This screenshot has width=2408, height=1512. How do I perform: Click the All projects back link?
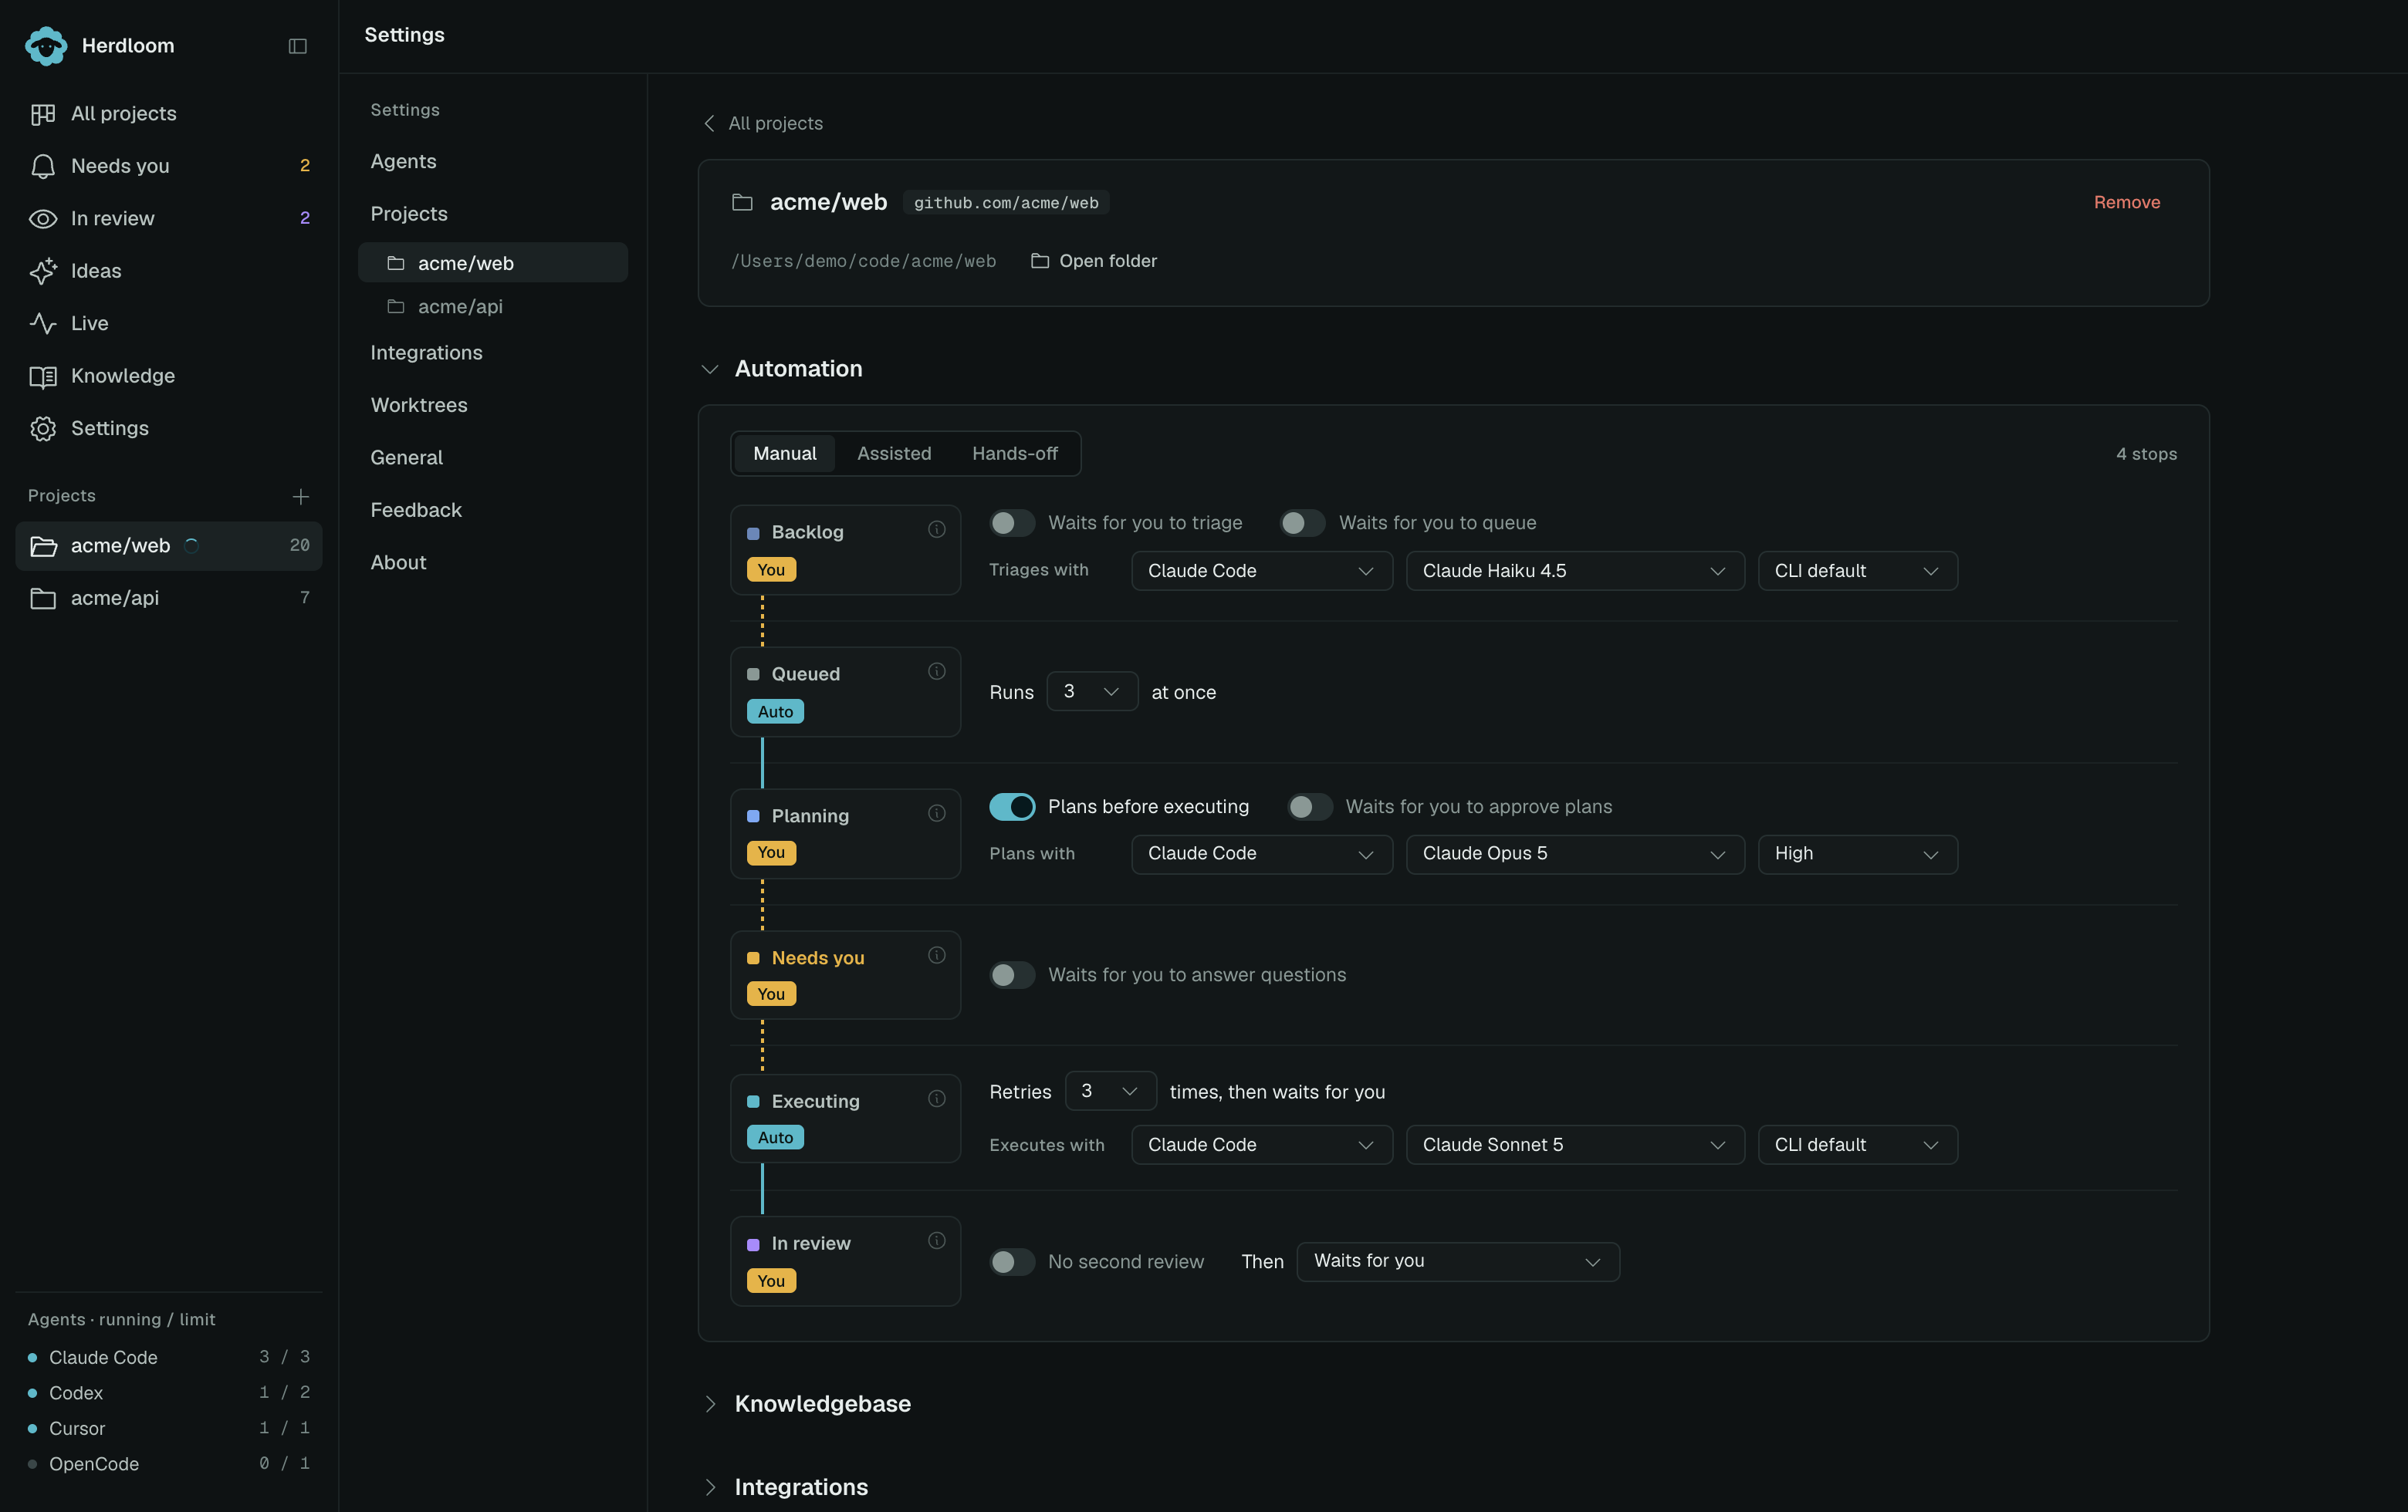coord(763,123)
